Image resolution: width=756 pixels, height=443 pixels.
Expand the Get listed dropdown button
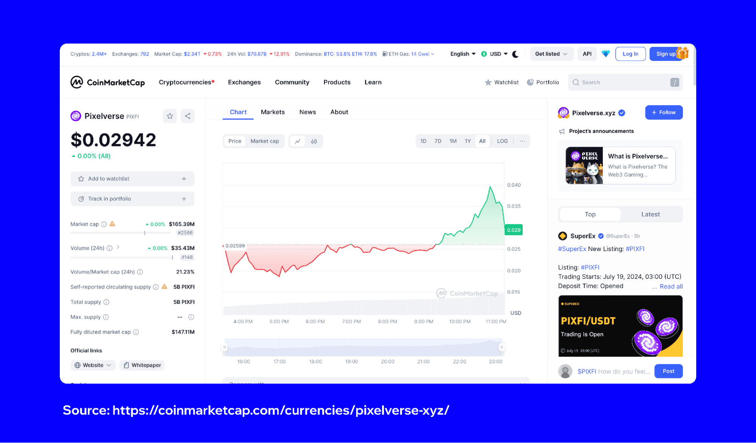pos(550,53)
